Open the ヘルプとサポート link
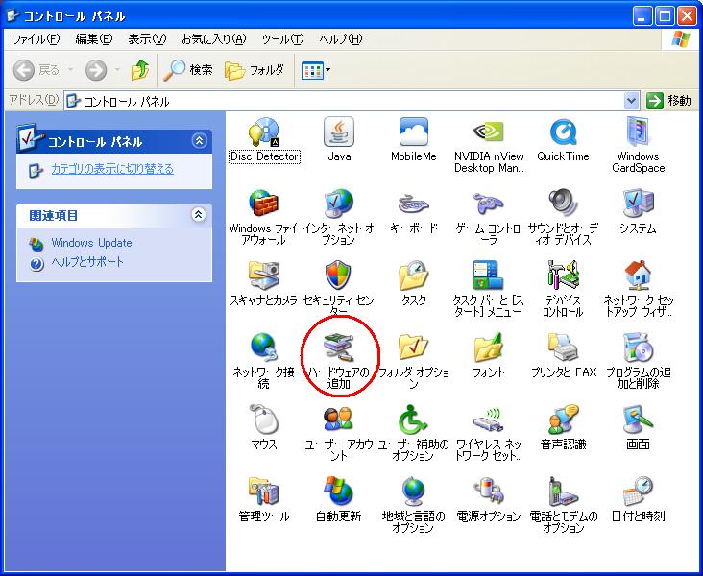This screenshot has height=576, width=703. point(87,262)
